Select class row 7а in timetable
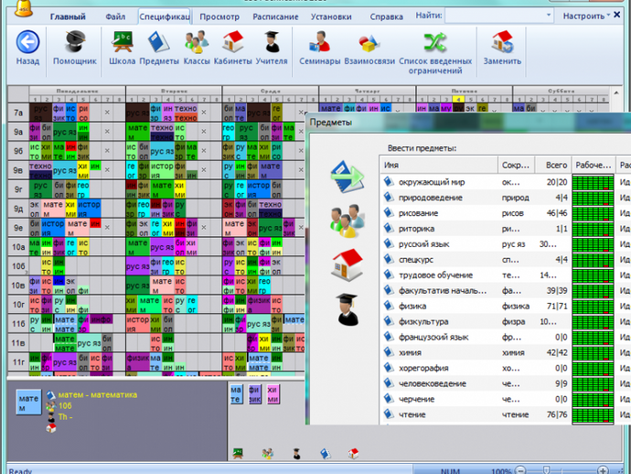 [x=18, y=113]
